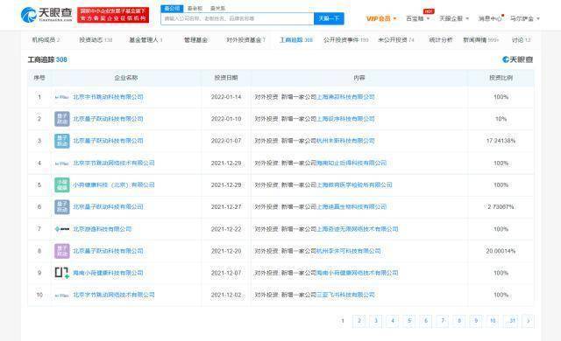The width and height of the screenshot is (561, 341).
Task: Go to page 2 of the results
Action: 359,321
